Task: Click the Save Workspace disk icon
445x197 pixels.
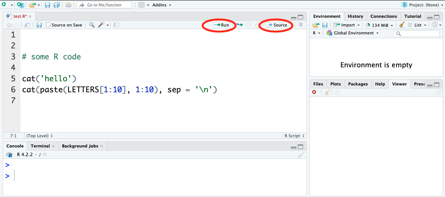Action: [325, 25]
